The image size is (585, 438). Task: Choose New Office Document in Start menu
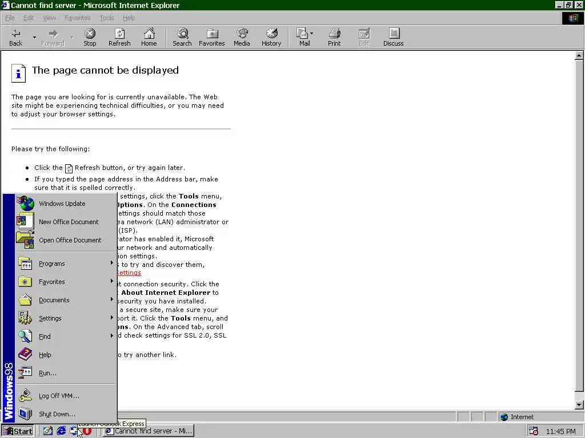66,222
